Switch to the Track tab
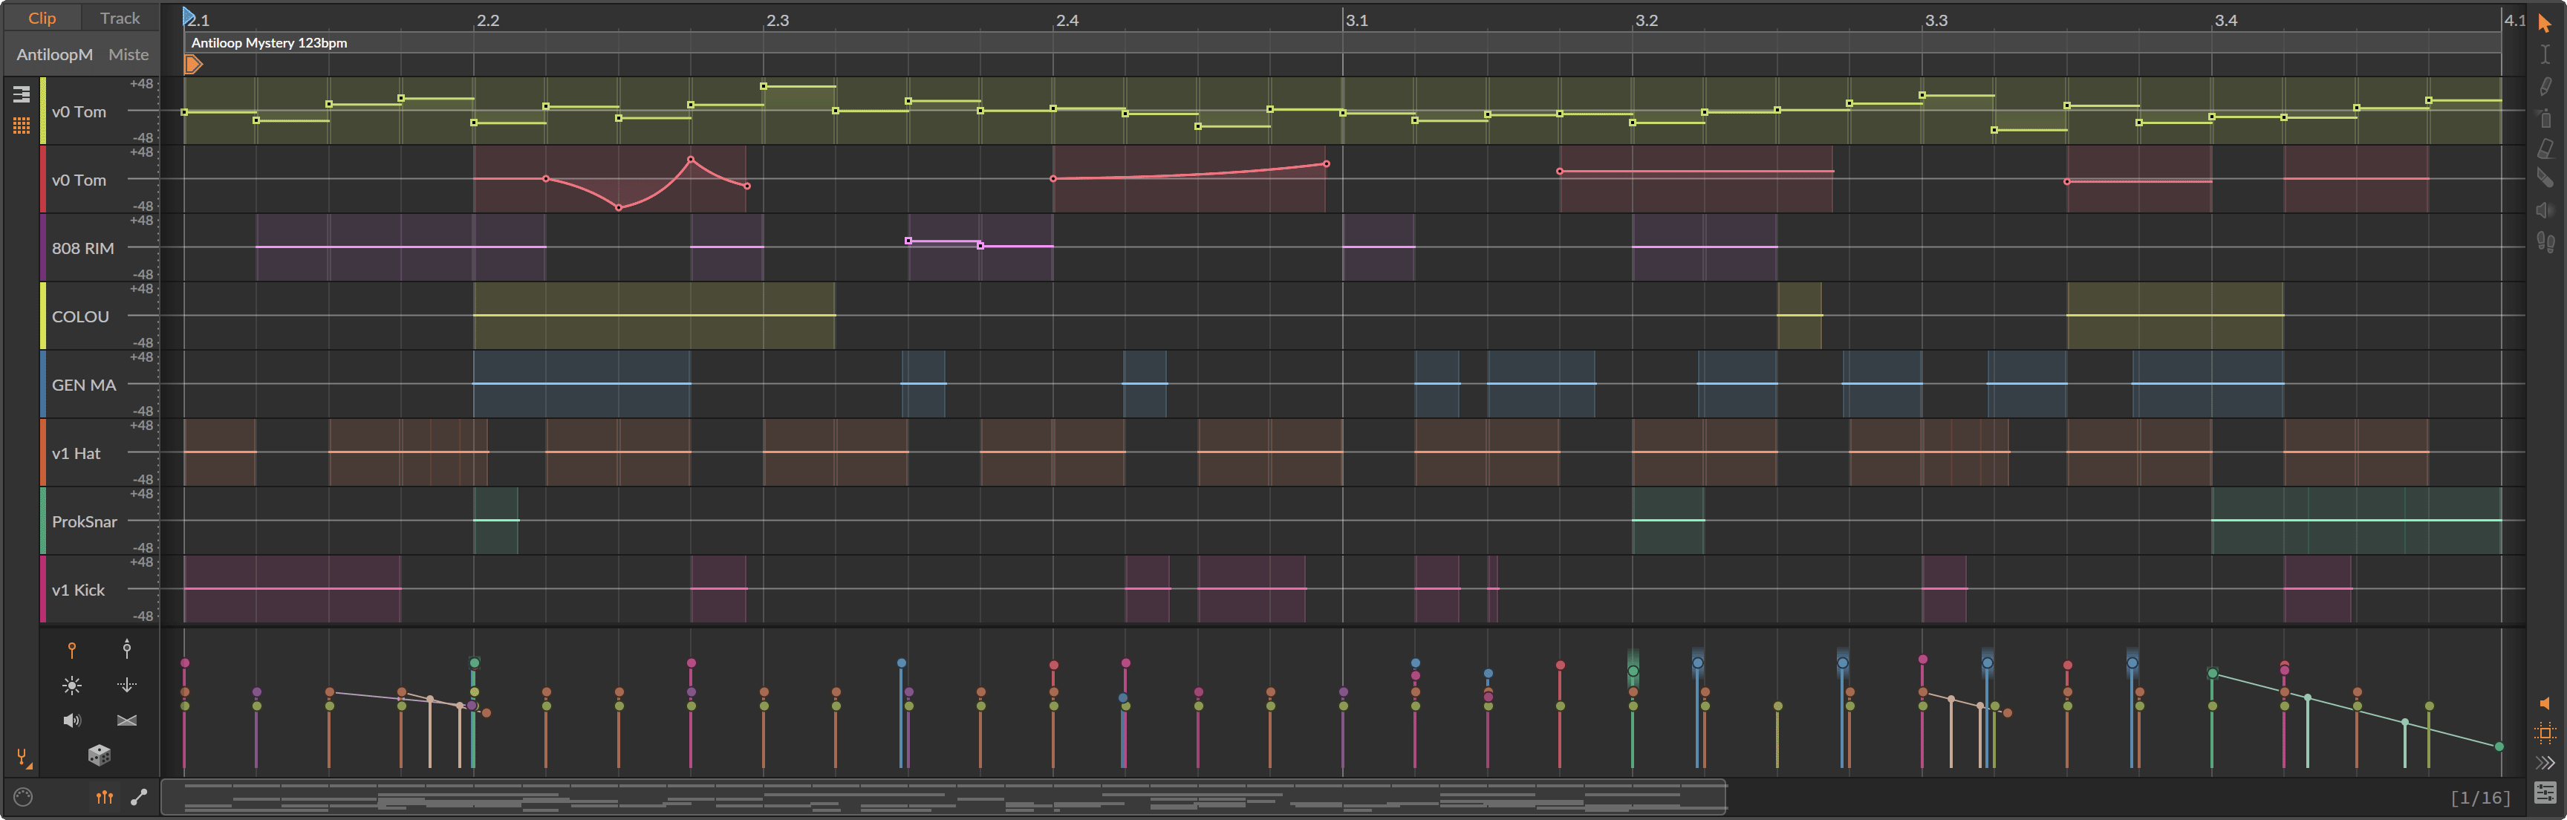 click(119, 17)
